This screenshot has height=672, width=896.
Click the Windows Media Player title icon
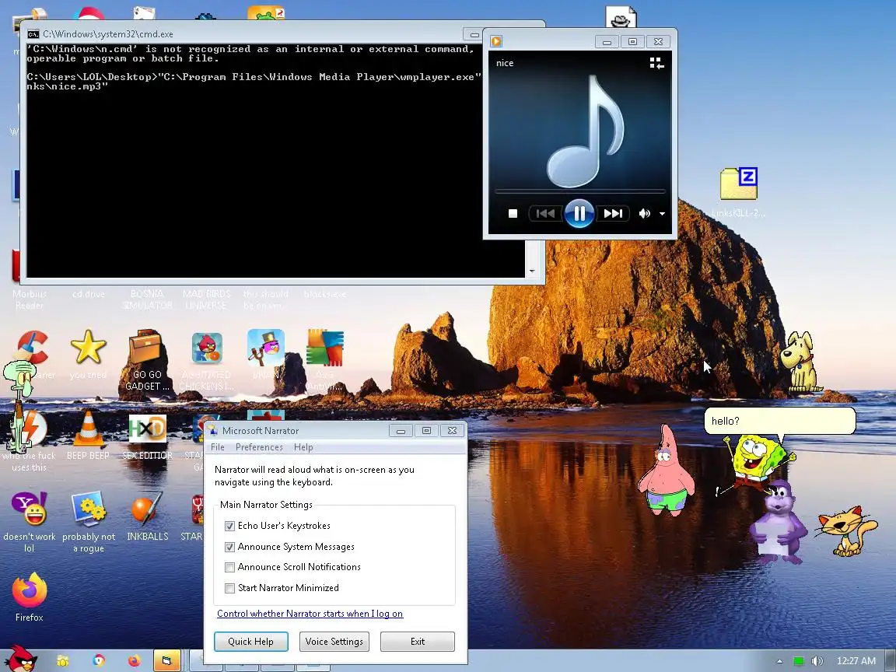point(496,41)
